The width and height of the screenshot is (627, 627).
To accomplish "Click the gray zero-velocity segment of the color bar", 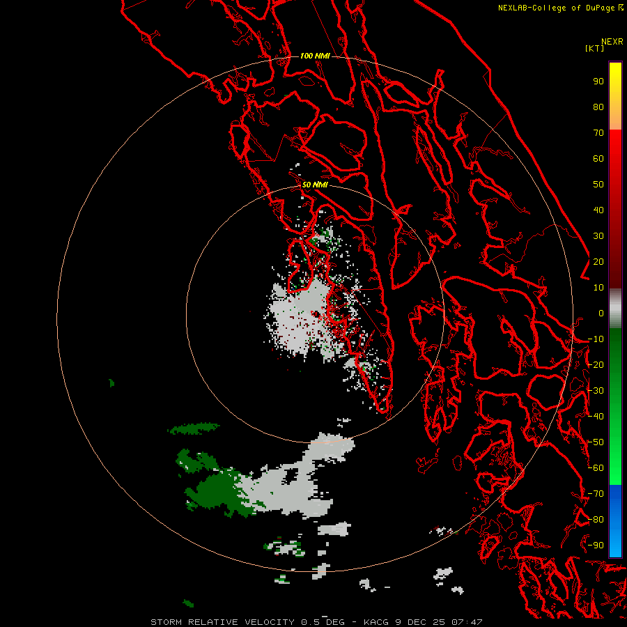I will 615,309.
